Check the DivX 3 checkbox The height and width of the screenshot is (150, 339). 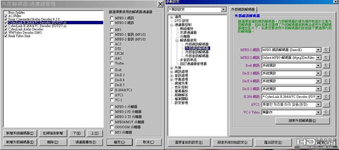tap(112, 75)
